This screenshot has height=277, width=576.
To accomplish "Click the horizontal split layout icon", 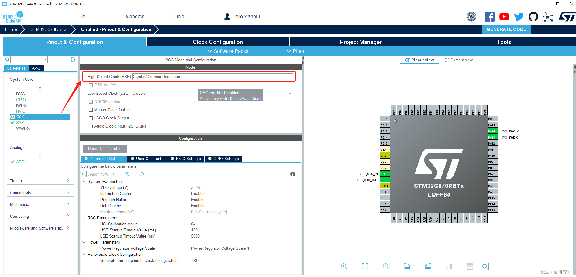I will [470, 266].
